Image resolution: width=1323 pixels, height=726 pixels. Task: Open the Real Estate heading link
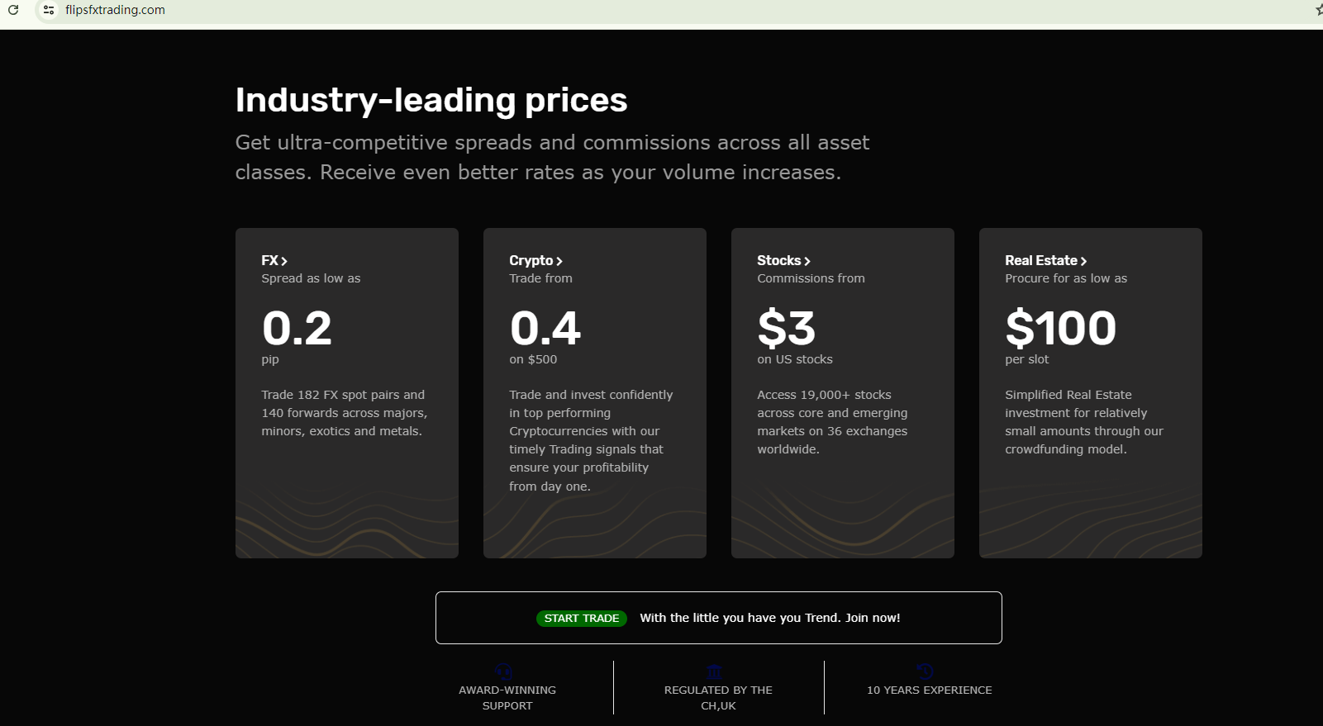tap(1040, 260)
